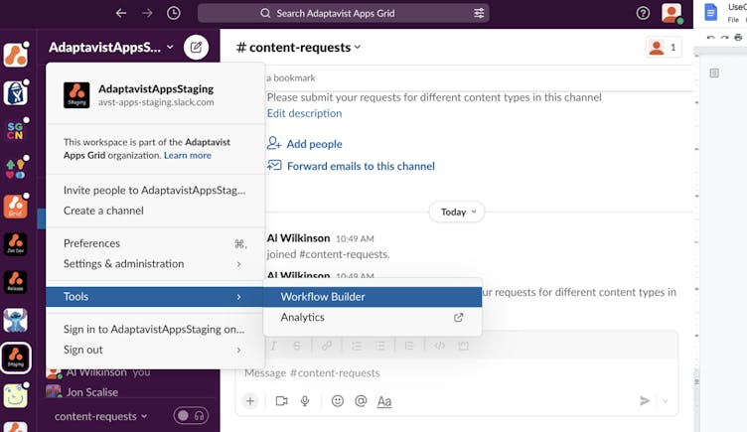Open the send options dropdown arrow

(666, 401)
